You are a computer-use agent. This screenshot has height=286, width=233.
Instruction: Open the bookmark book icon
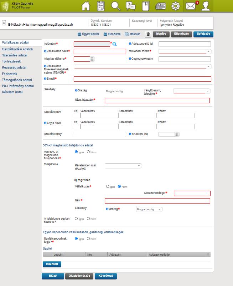click(x=146, y=6)
